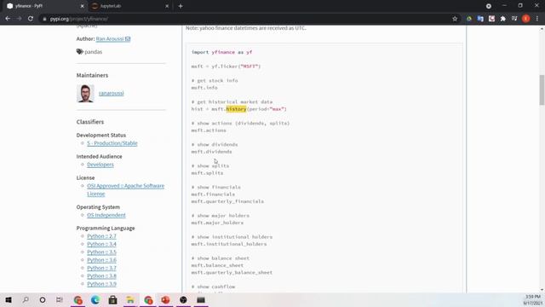Screen dimensions: 545x307
Task: Open Python :: 3.6 classifier link
Action: [x=101, y=260]
